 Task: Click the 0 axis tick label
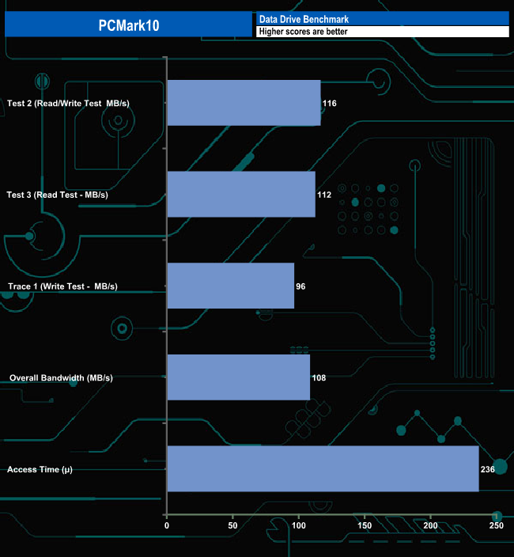[x=167, y=525]
